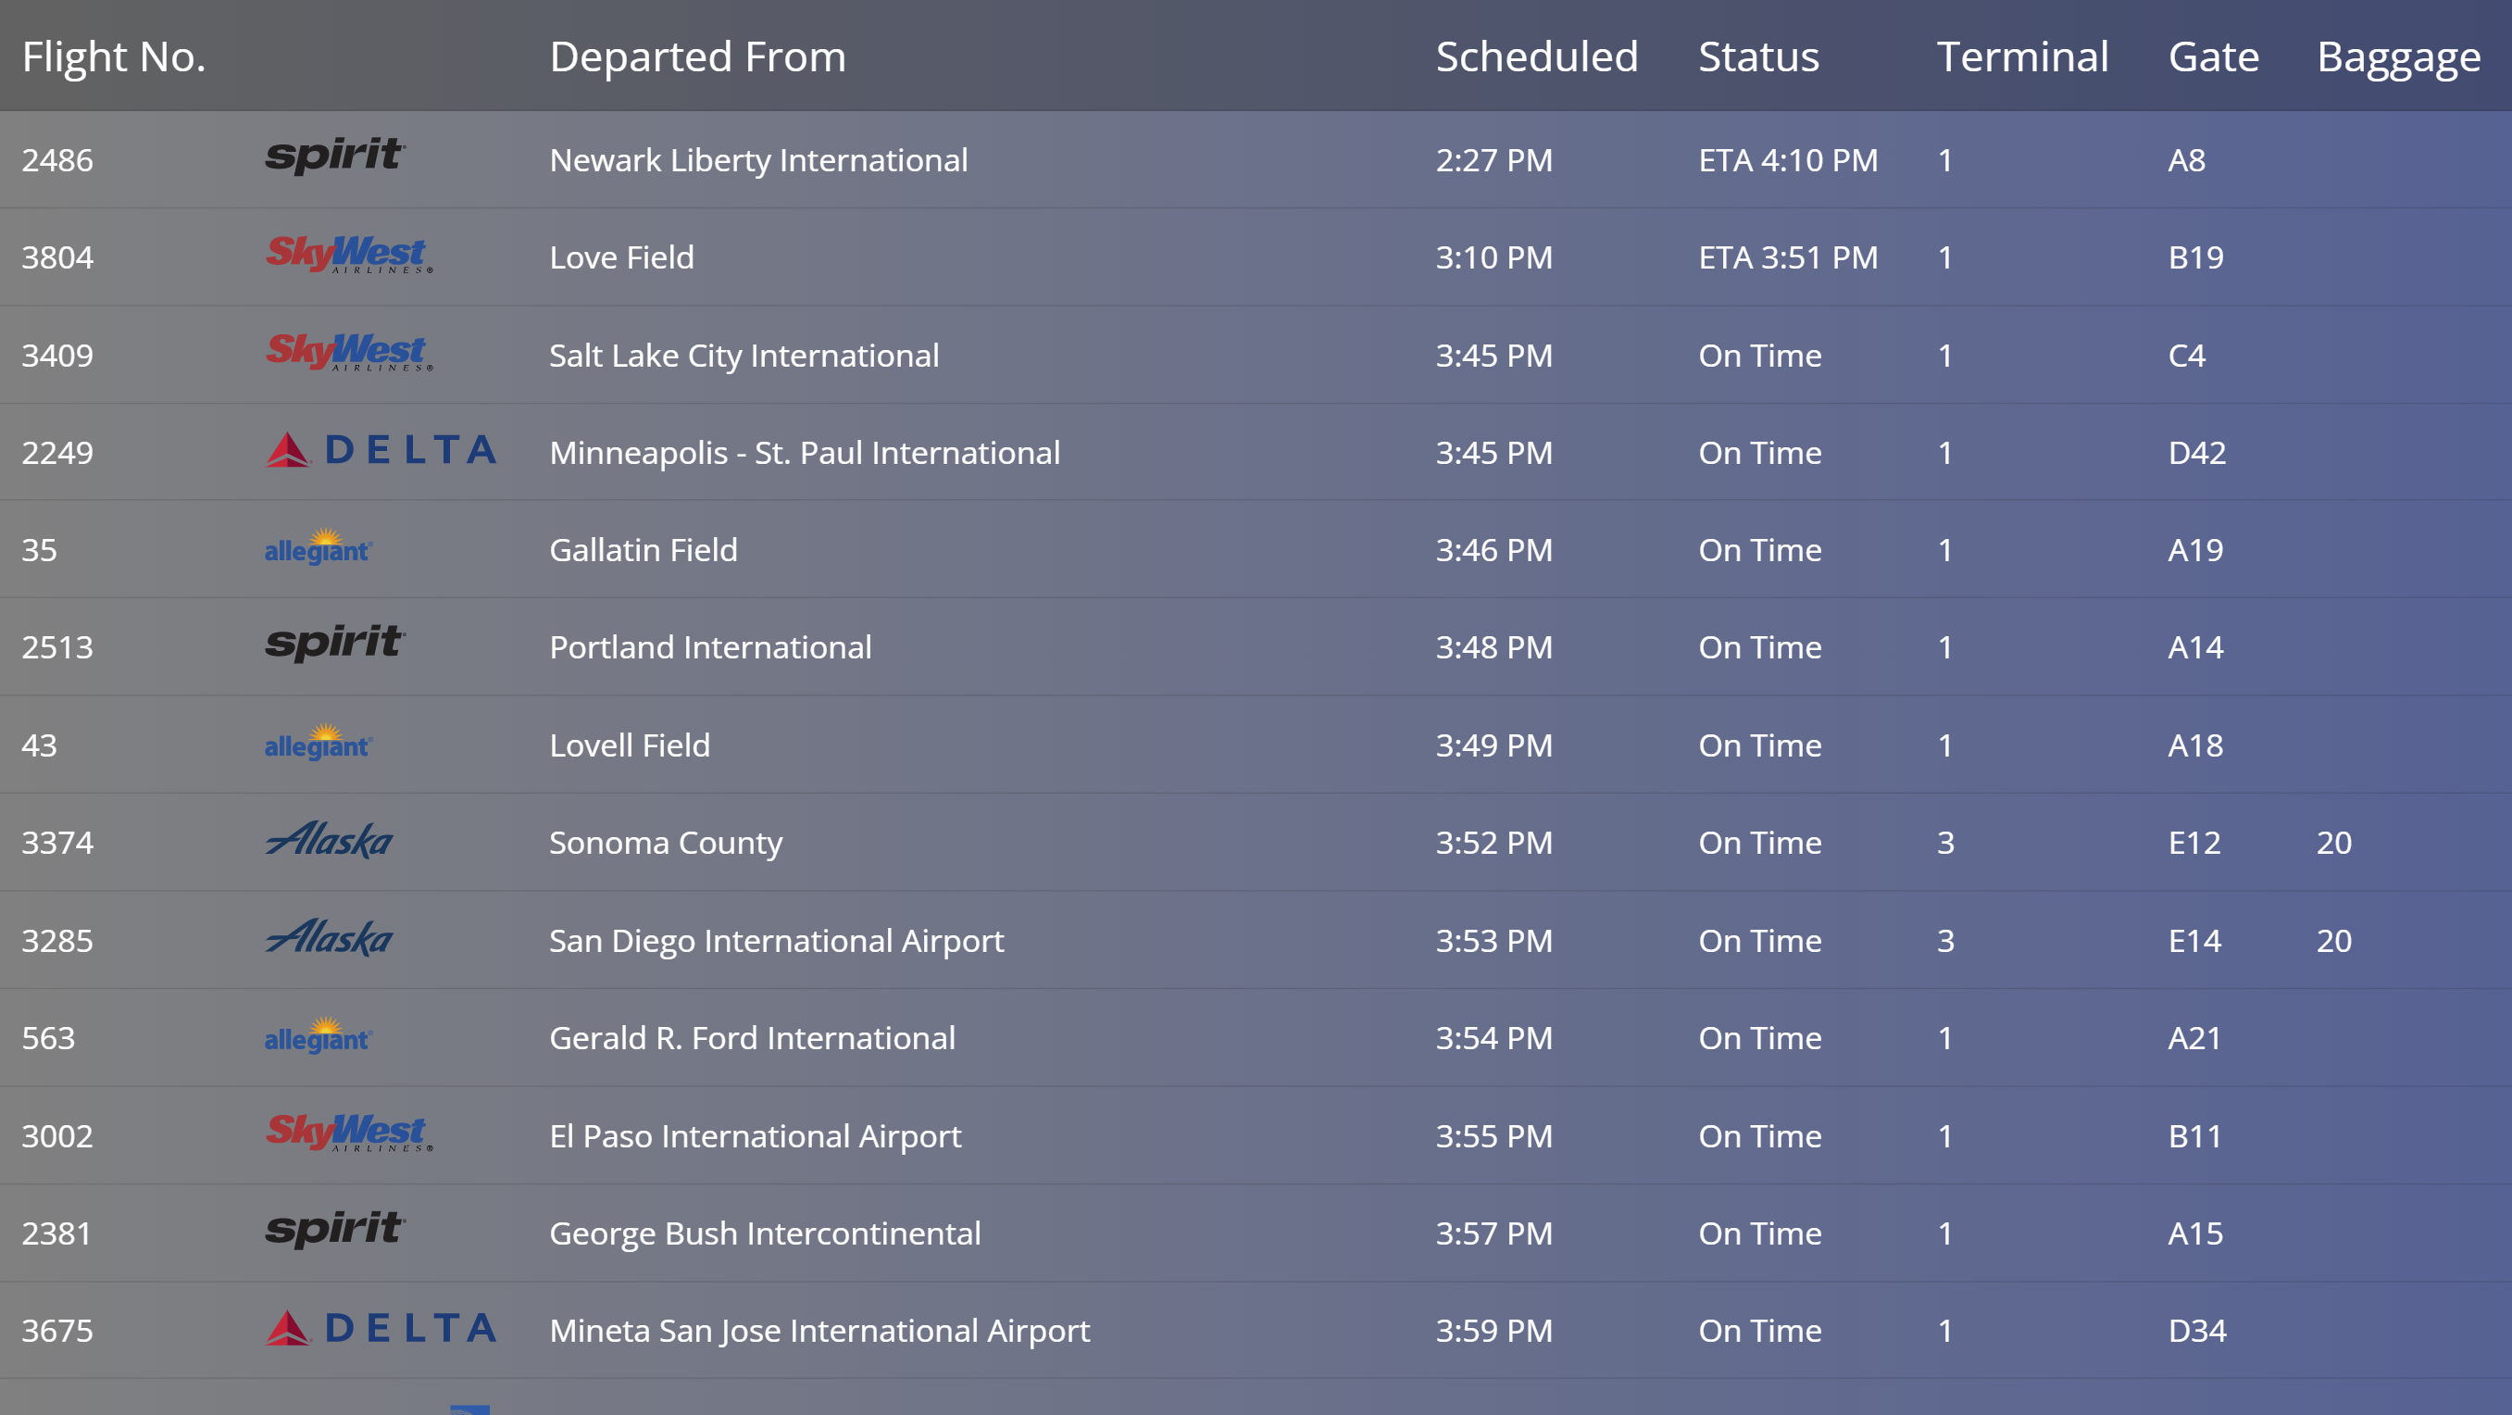Click SkyWest logo on Love Field row
Image resolution: width=2512 pixels, height=1415 pixels.
pos(348,255)
